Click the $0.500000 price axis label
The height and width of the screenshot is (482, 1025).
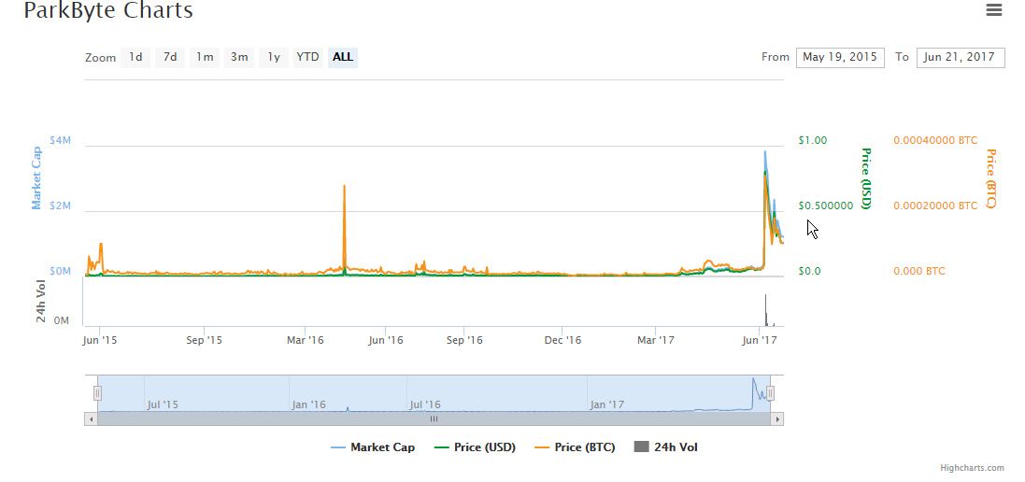(826, 206)
